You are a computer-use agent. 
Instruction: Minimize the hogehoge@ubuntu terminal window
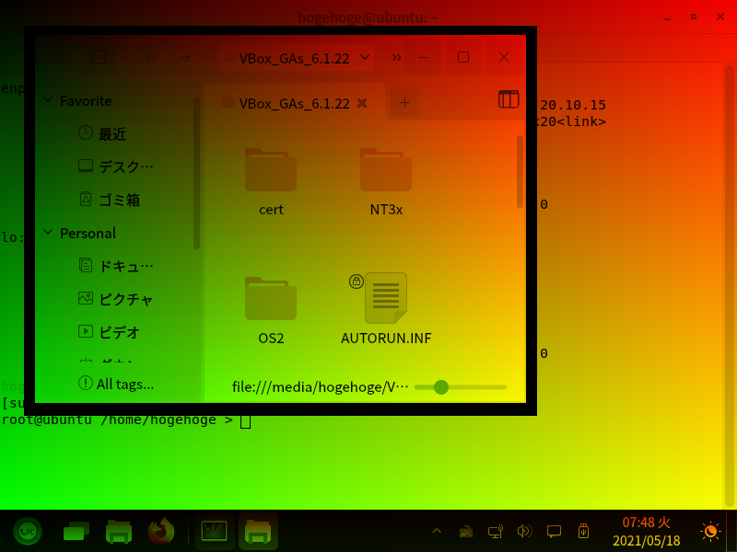[x=667, y=17]
